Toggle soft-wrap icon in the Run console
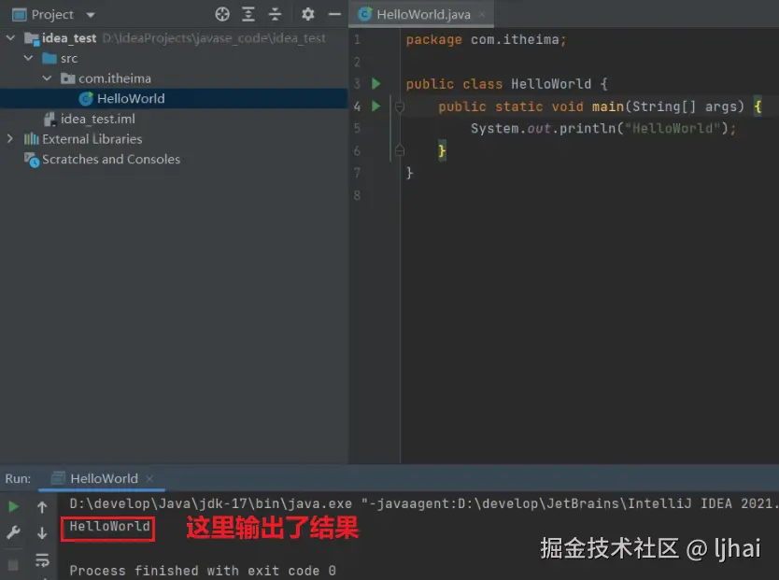The image size is (779, 580). pos(42,560)
